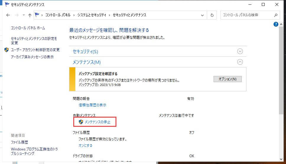
Task: Click the Forward arrow navigation button
Action: point(17,15)
